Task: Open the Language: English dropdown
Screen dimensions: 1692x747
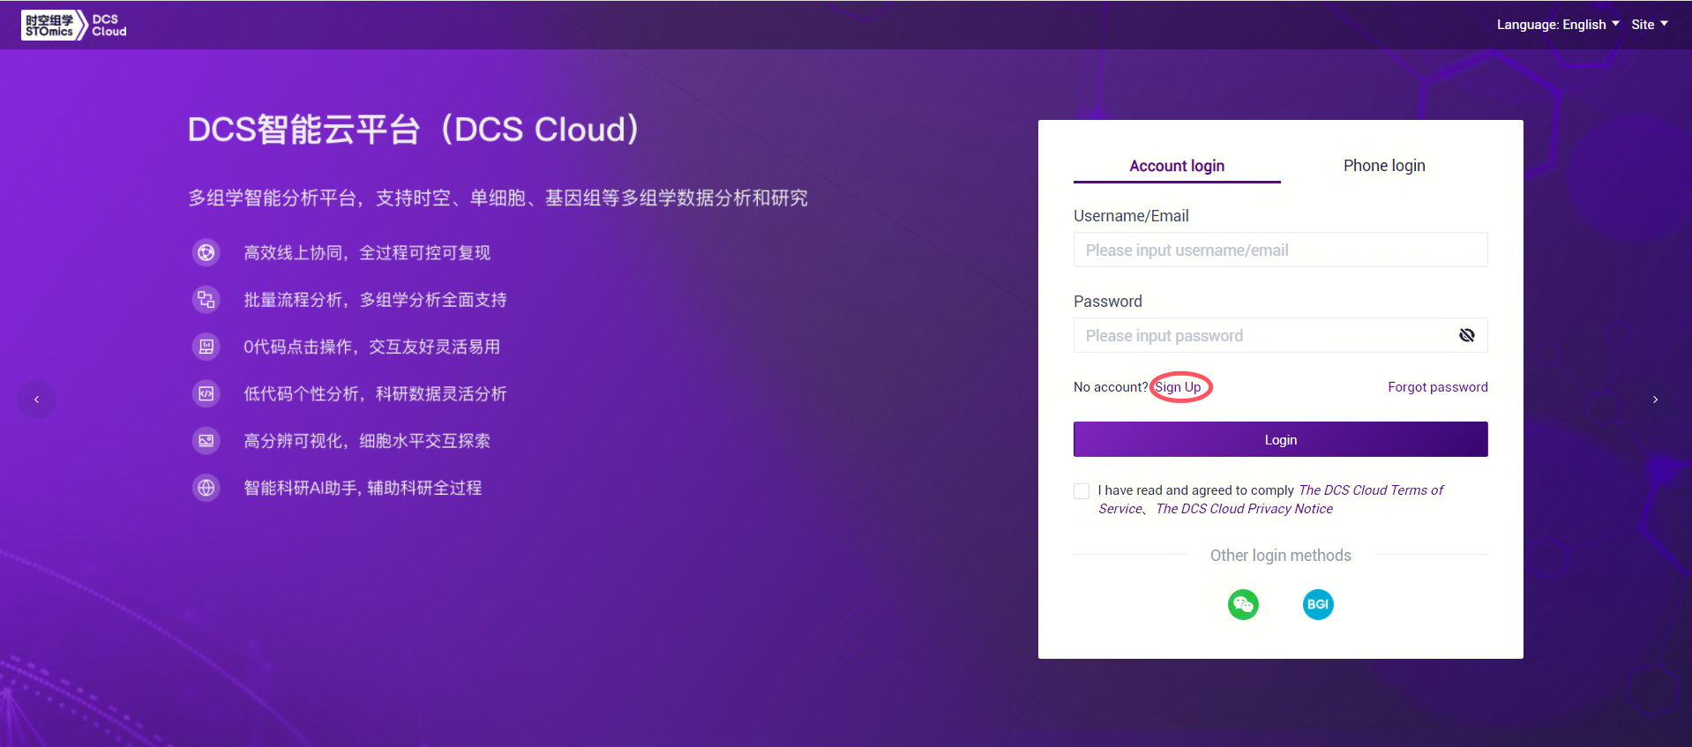Action: 1558,25
